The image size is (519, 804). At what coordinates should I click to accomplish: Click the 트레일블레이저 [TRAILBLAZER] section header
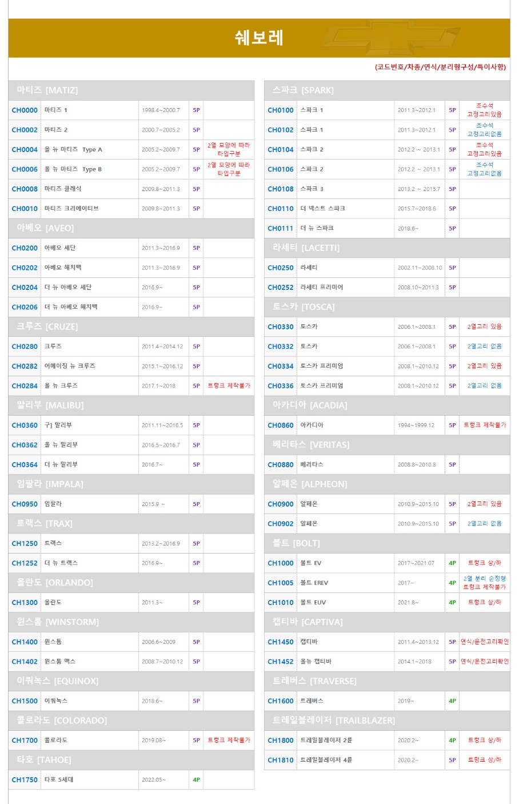tap(334, 721)
